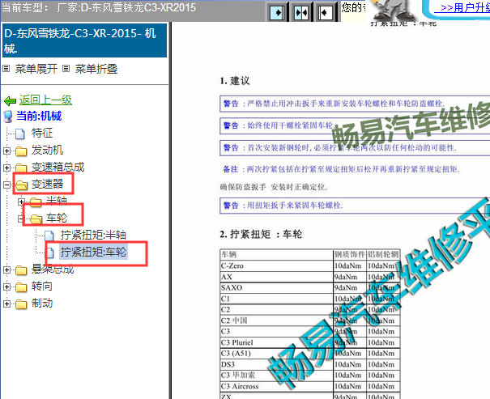
Task: Click the 悬架总成 folder icon
Action: click(x=21, y=270)
